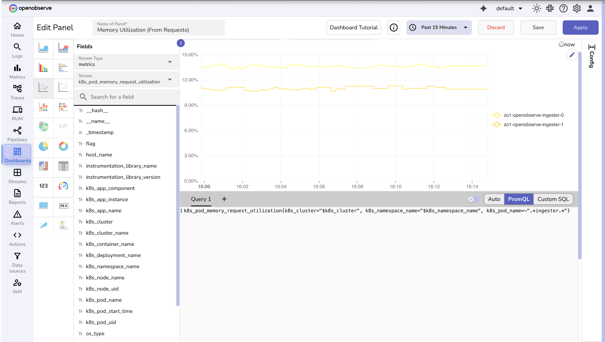Toggle light/dark theme with the sun icon
This screenshot has width=605, height=342.
pyautogui.click(x=536, y=8)
